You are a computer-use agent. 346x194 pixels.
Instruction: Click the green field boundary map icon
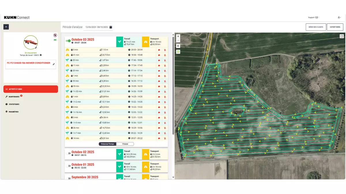178,52
